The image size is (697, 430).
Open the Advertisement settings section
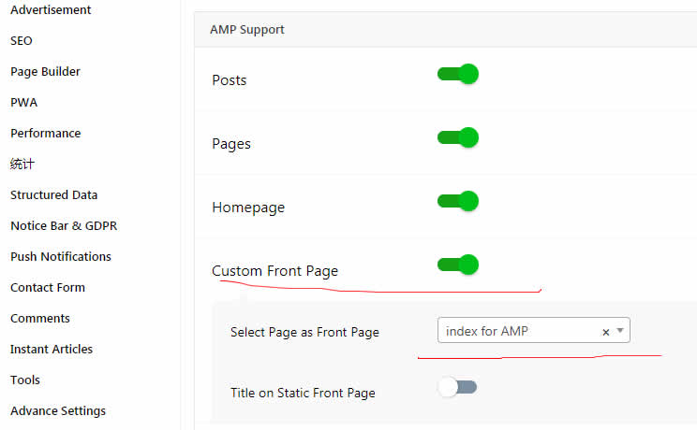point(51,9)
